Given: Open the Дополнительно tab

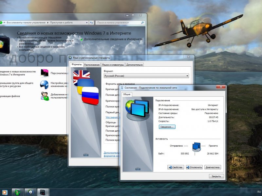Looking at the screenshot, I should tap(135, 65).
